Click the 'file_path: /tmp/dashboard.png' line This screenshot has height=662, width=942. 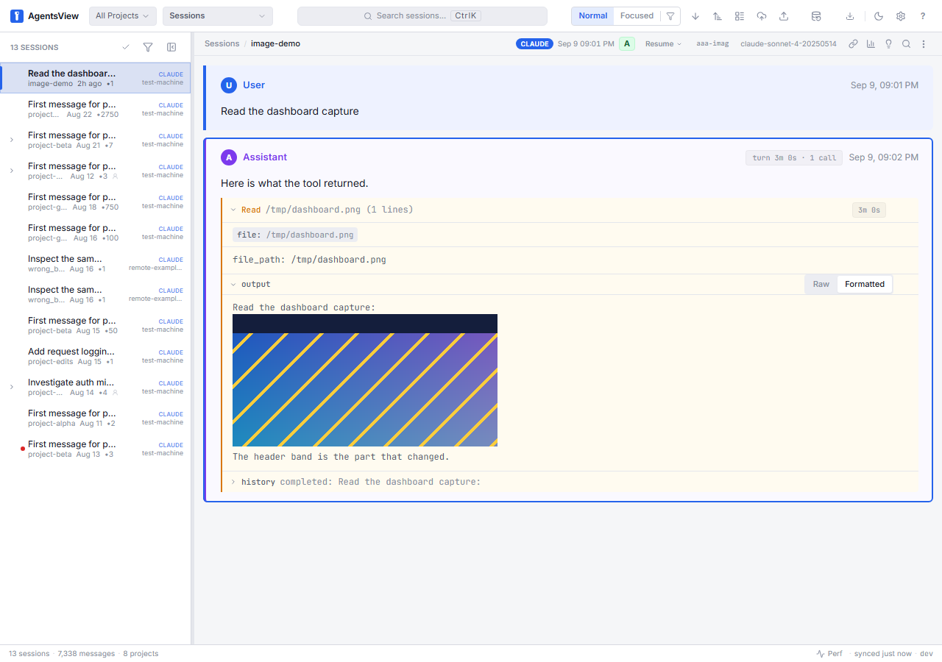coord(309,260)
